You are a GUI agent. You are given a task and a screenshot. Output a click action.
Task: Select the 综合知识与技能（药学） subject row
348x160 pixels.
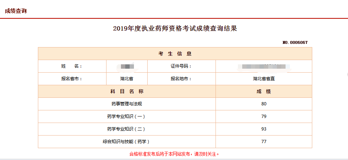(127, 141)
